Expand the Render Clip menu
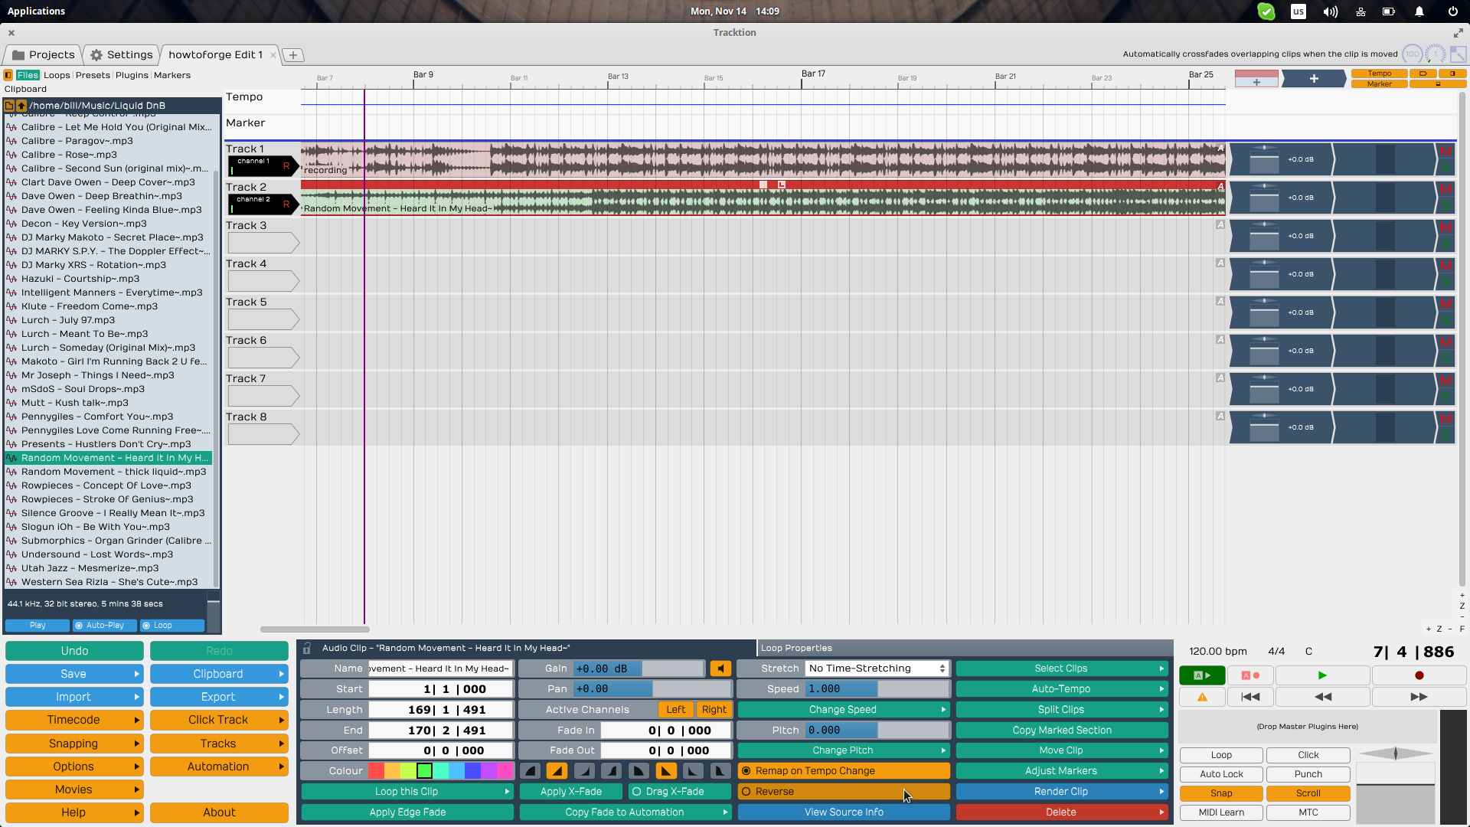1470x827 pixels. (1061, 792)
